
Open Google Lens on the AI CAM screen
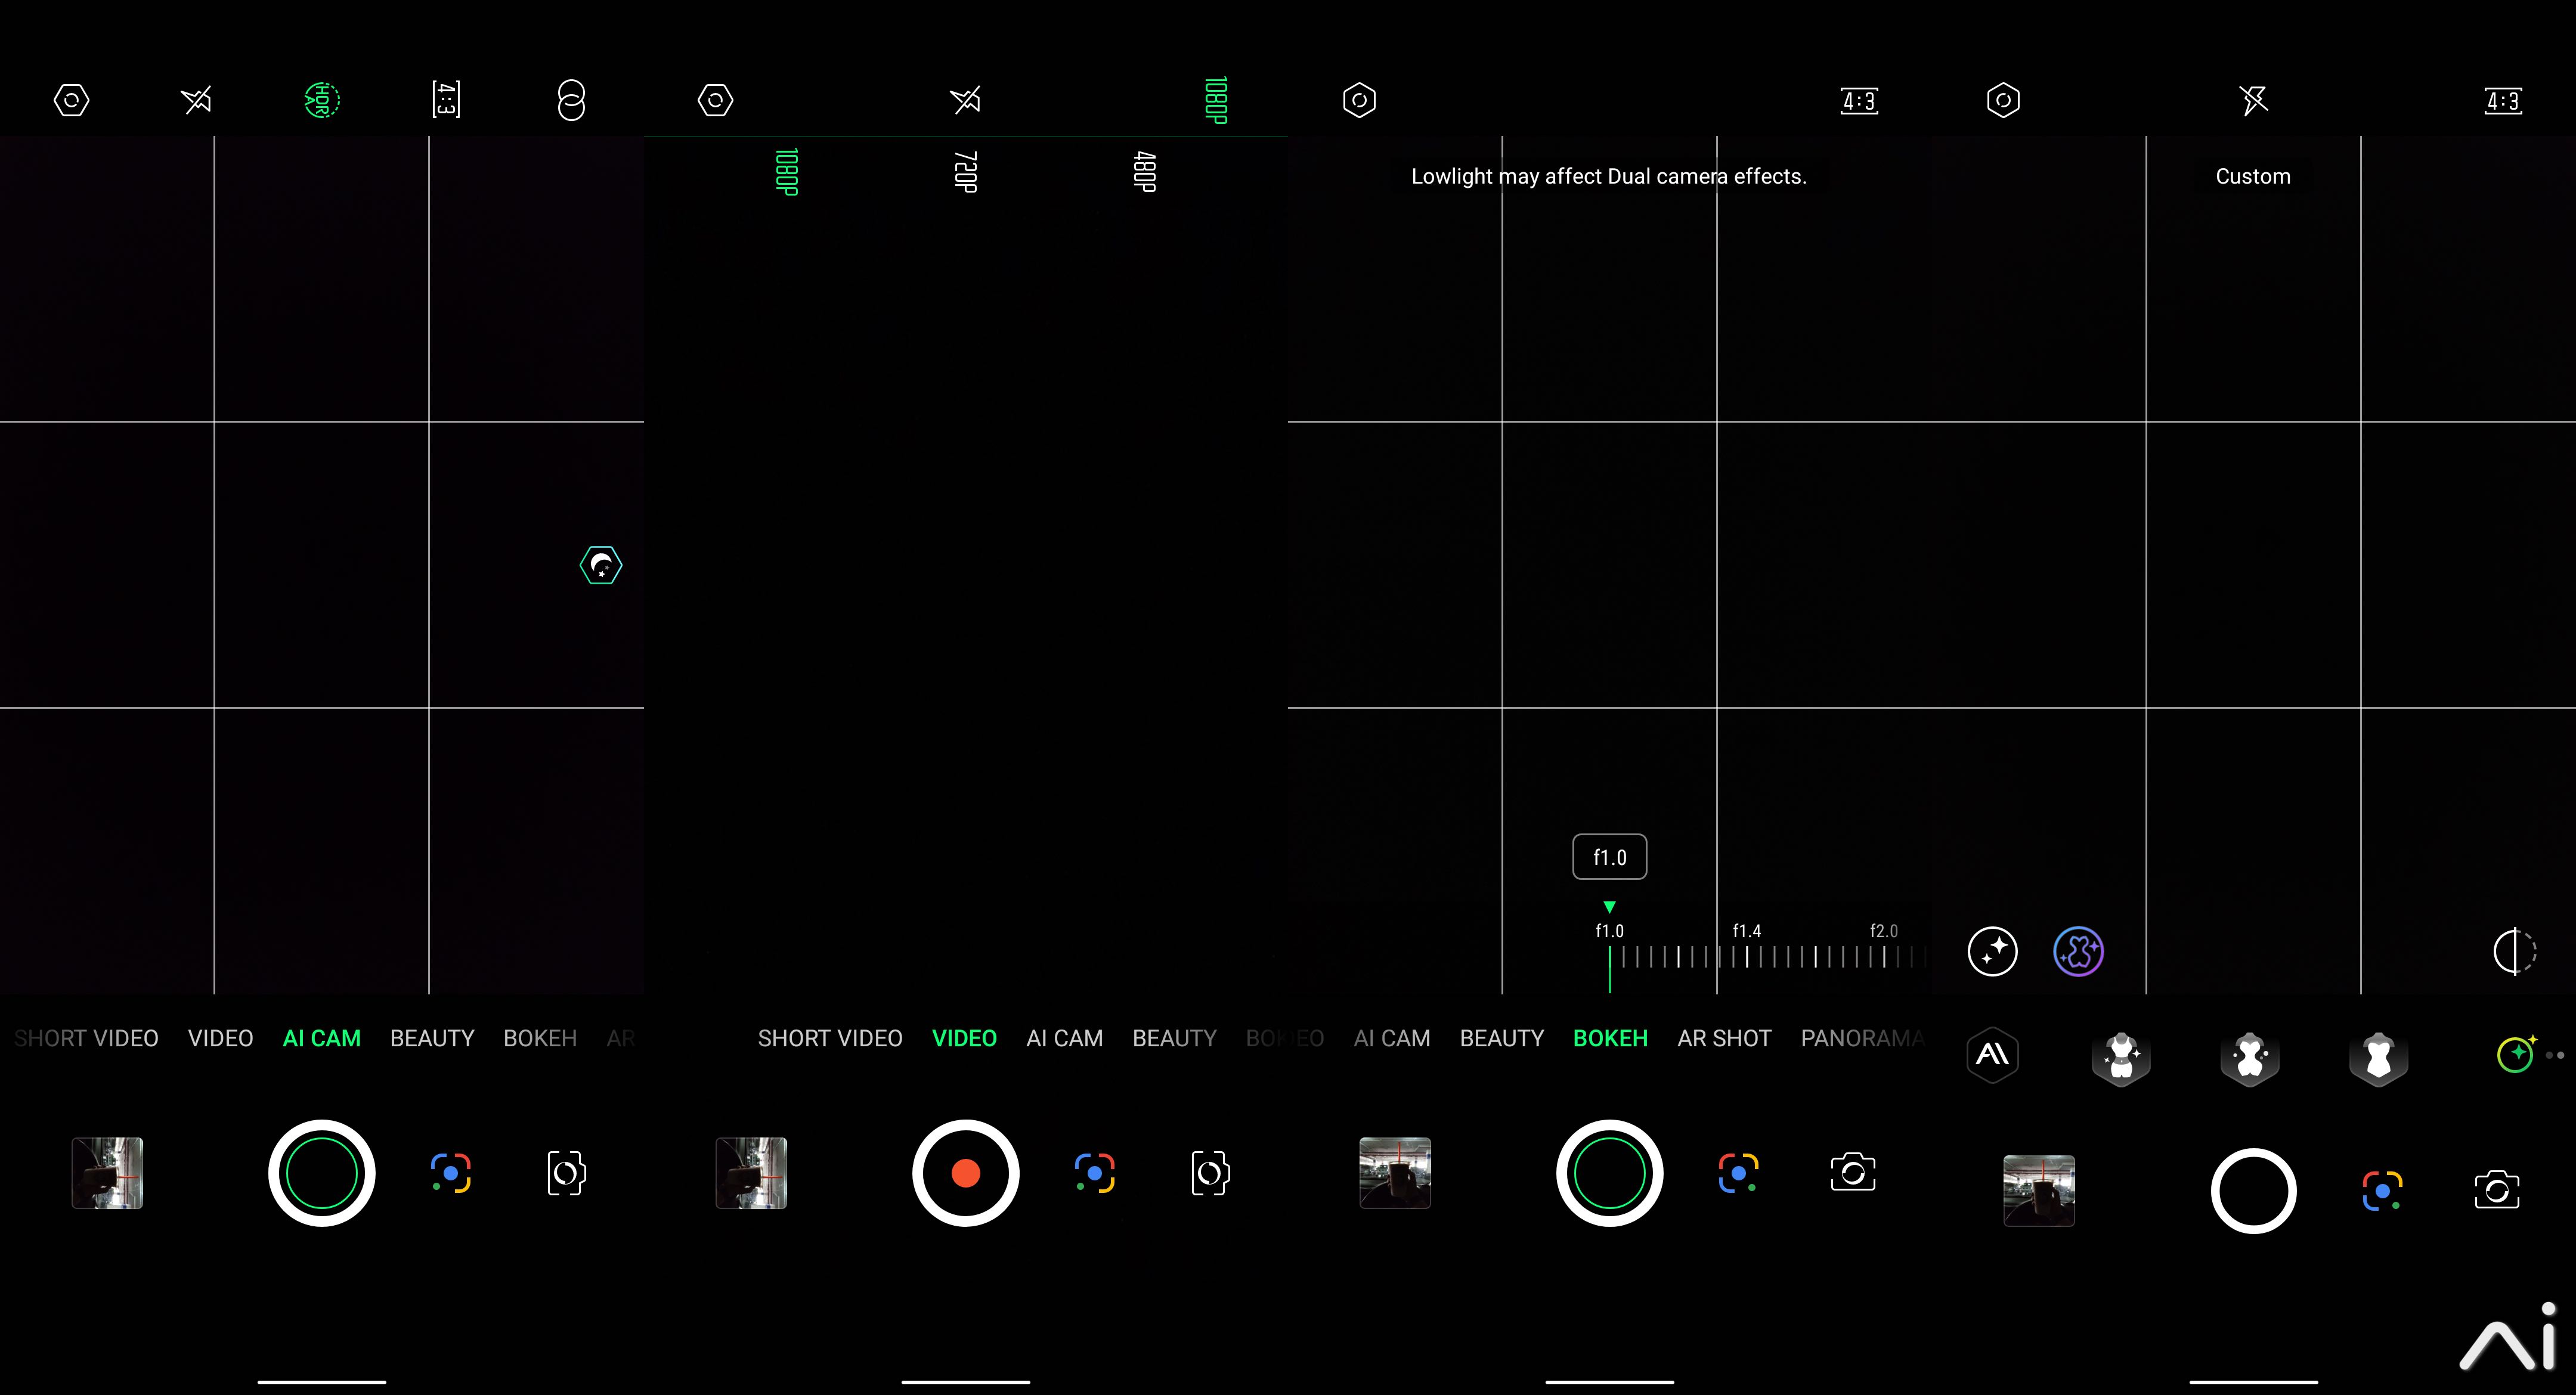coord(451,1173)
